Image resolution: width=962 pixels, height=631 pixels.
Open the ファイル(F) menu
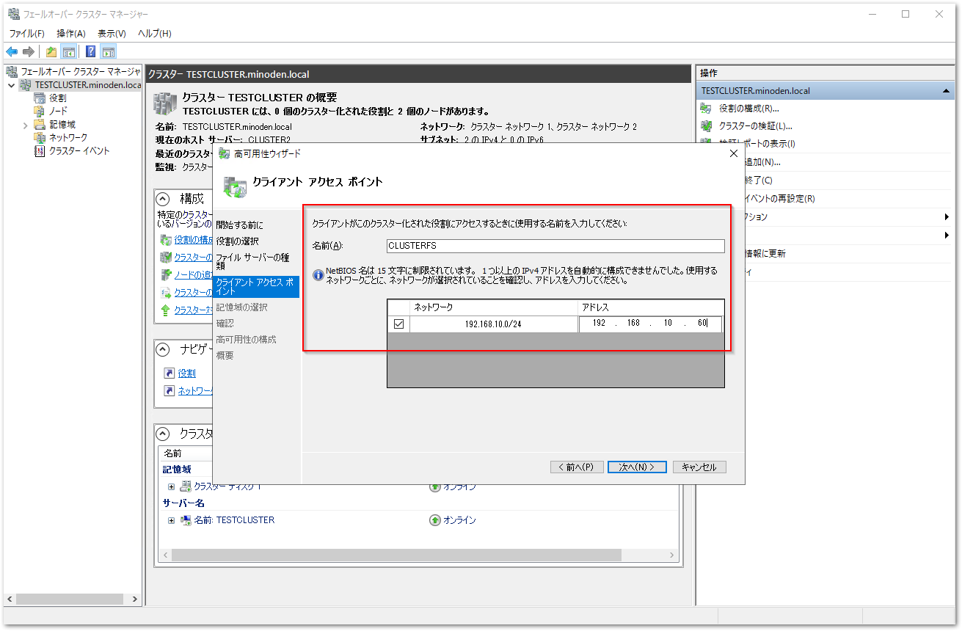26,34
